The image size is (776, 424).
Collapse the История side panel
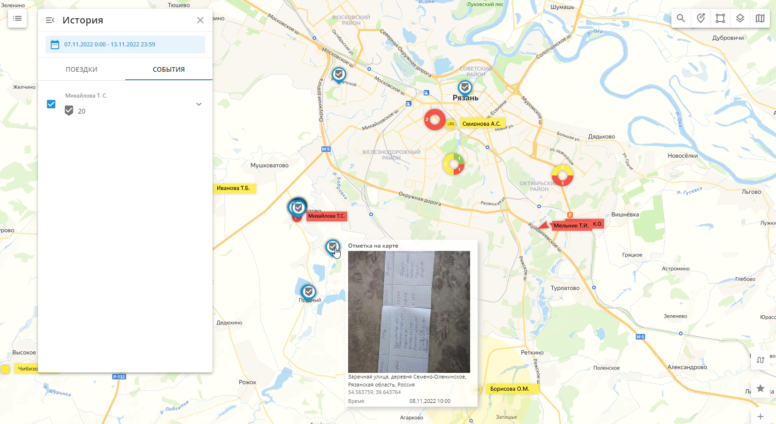click(50, 20)
